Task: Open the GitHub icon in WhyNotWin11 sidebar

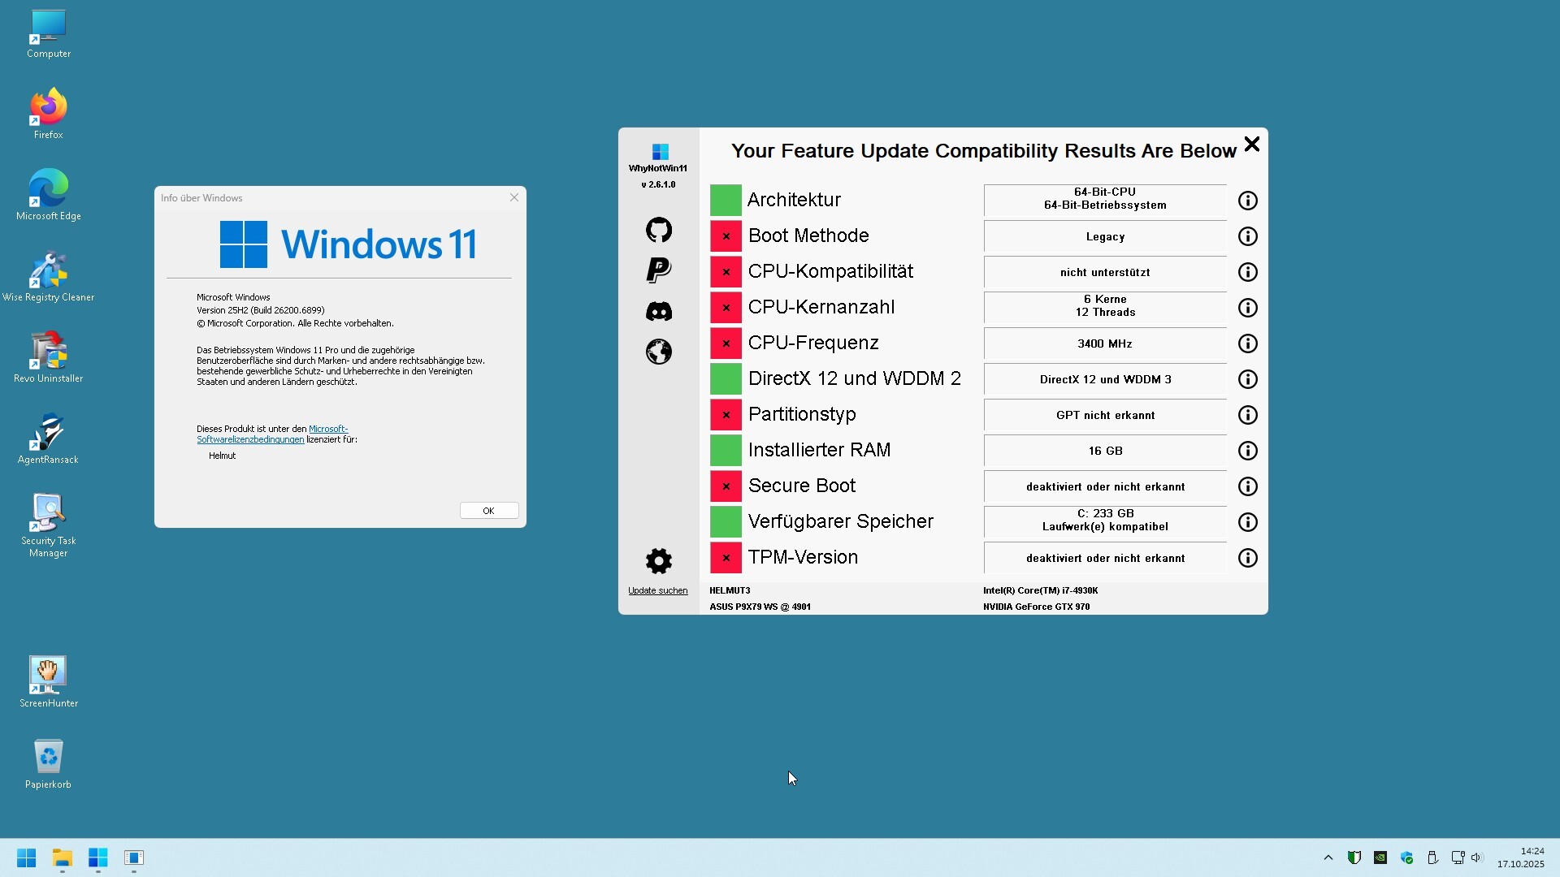Action: (658, 231)
